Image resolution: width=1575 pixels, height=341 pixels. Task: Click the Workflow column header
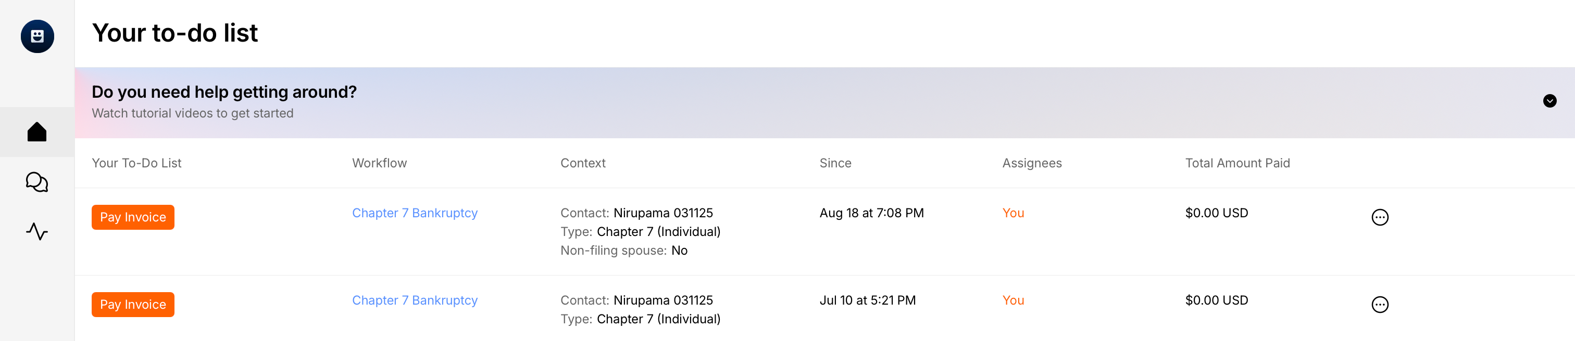tap(379, 163)
